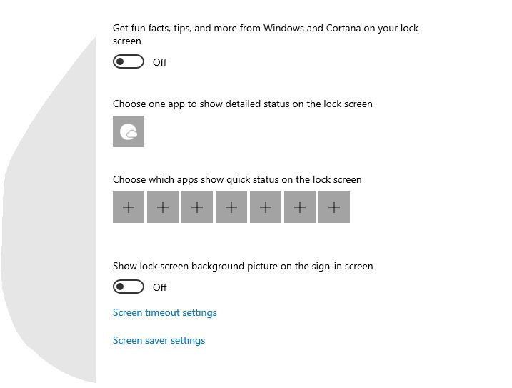Open the Weather detailed status app tile
Screen dimensions: 512x388
tap(129, 131)
